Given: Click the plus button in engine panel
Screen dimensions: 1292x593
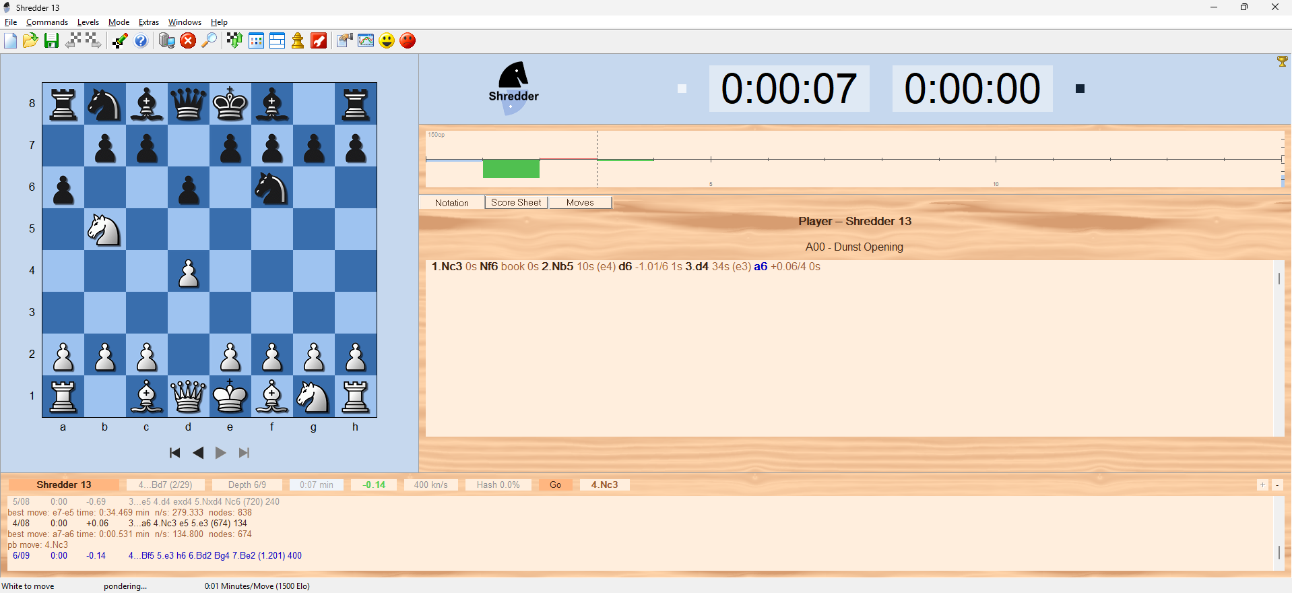Looking at the screenshot, I should pyautogui.click(x=1262, y=485).
